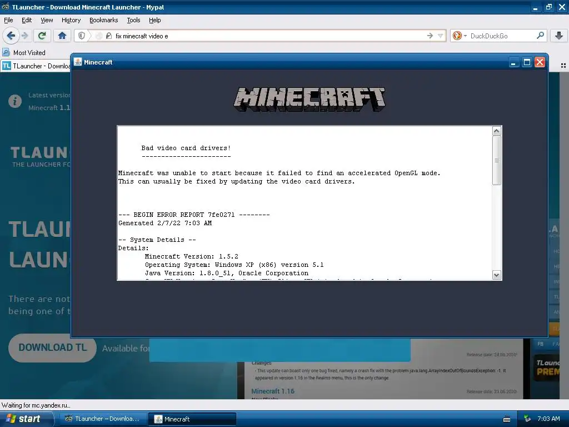Image resolution: width=569 pixels, height=427 pixels.
Task: Click the keyboard tray icon
Action: pos(507,419)
